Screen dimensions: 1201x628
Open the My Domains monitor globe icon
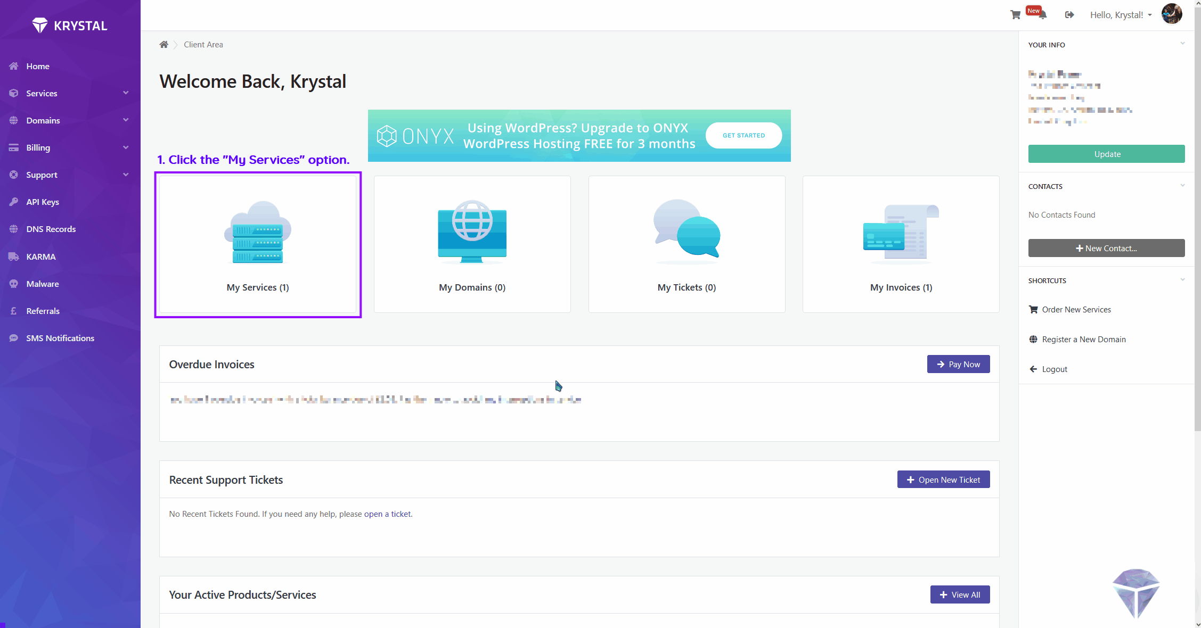point(472,232)
